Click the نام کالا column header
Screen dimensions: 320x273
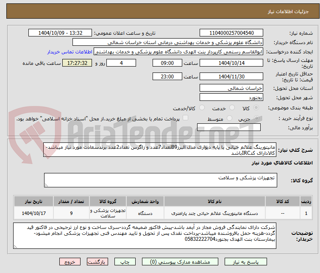[x=214, y=201]
